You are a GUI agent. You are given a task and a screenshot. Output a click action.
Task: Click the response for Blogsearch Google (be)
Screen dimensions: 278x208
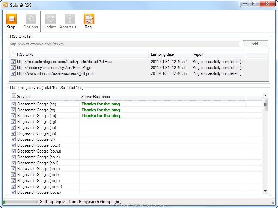click(x=101, y=116)
